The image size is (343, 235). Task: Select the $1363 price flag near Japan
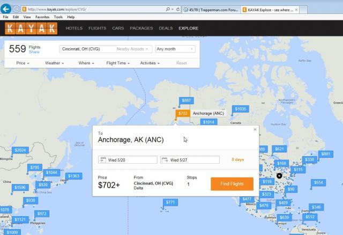[74, 176]
